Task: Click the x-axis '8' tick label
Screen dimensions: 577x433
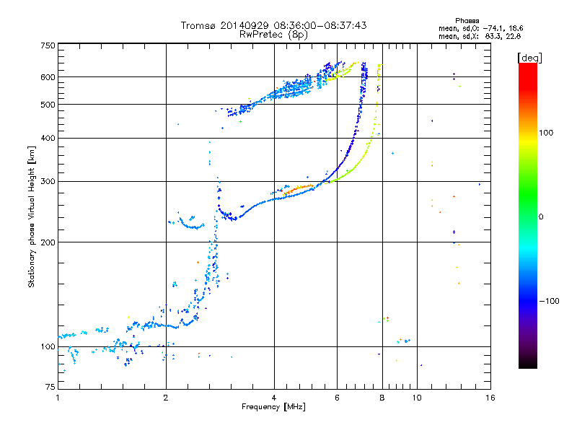Action: coord(382,398)
